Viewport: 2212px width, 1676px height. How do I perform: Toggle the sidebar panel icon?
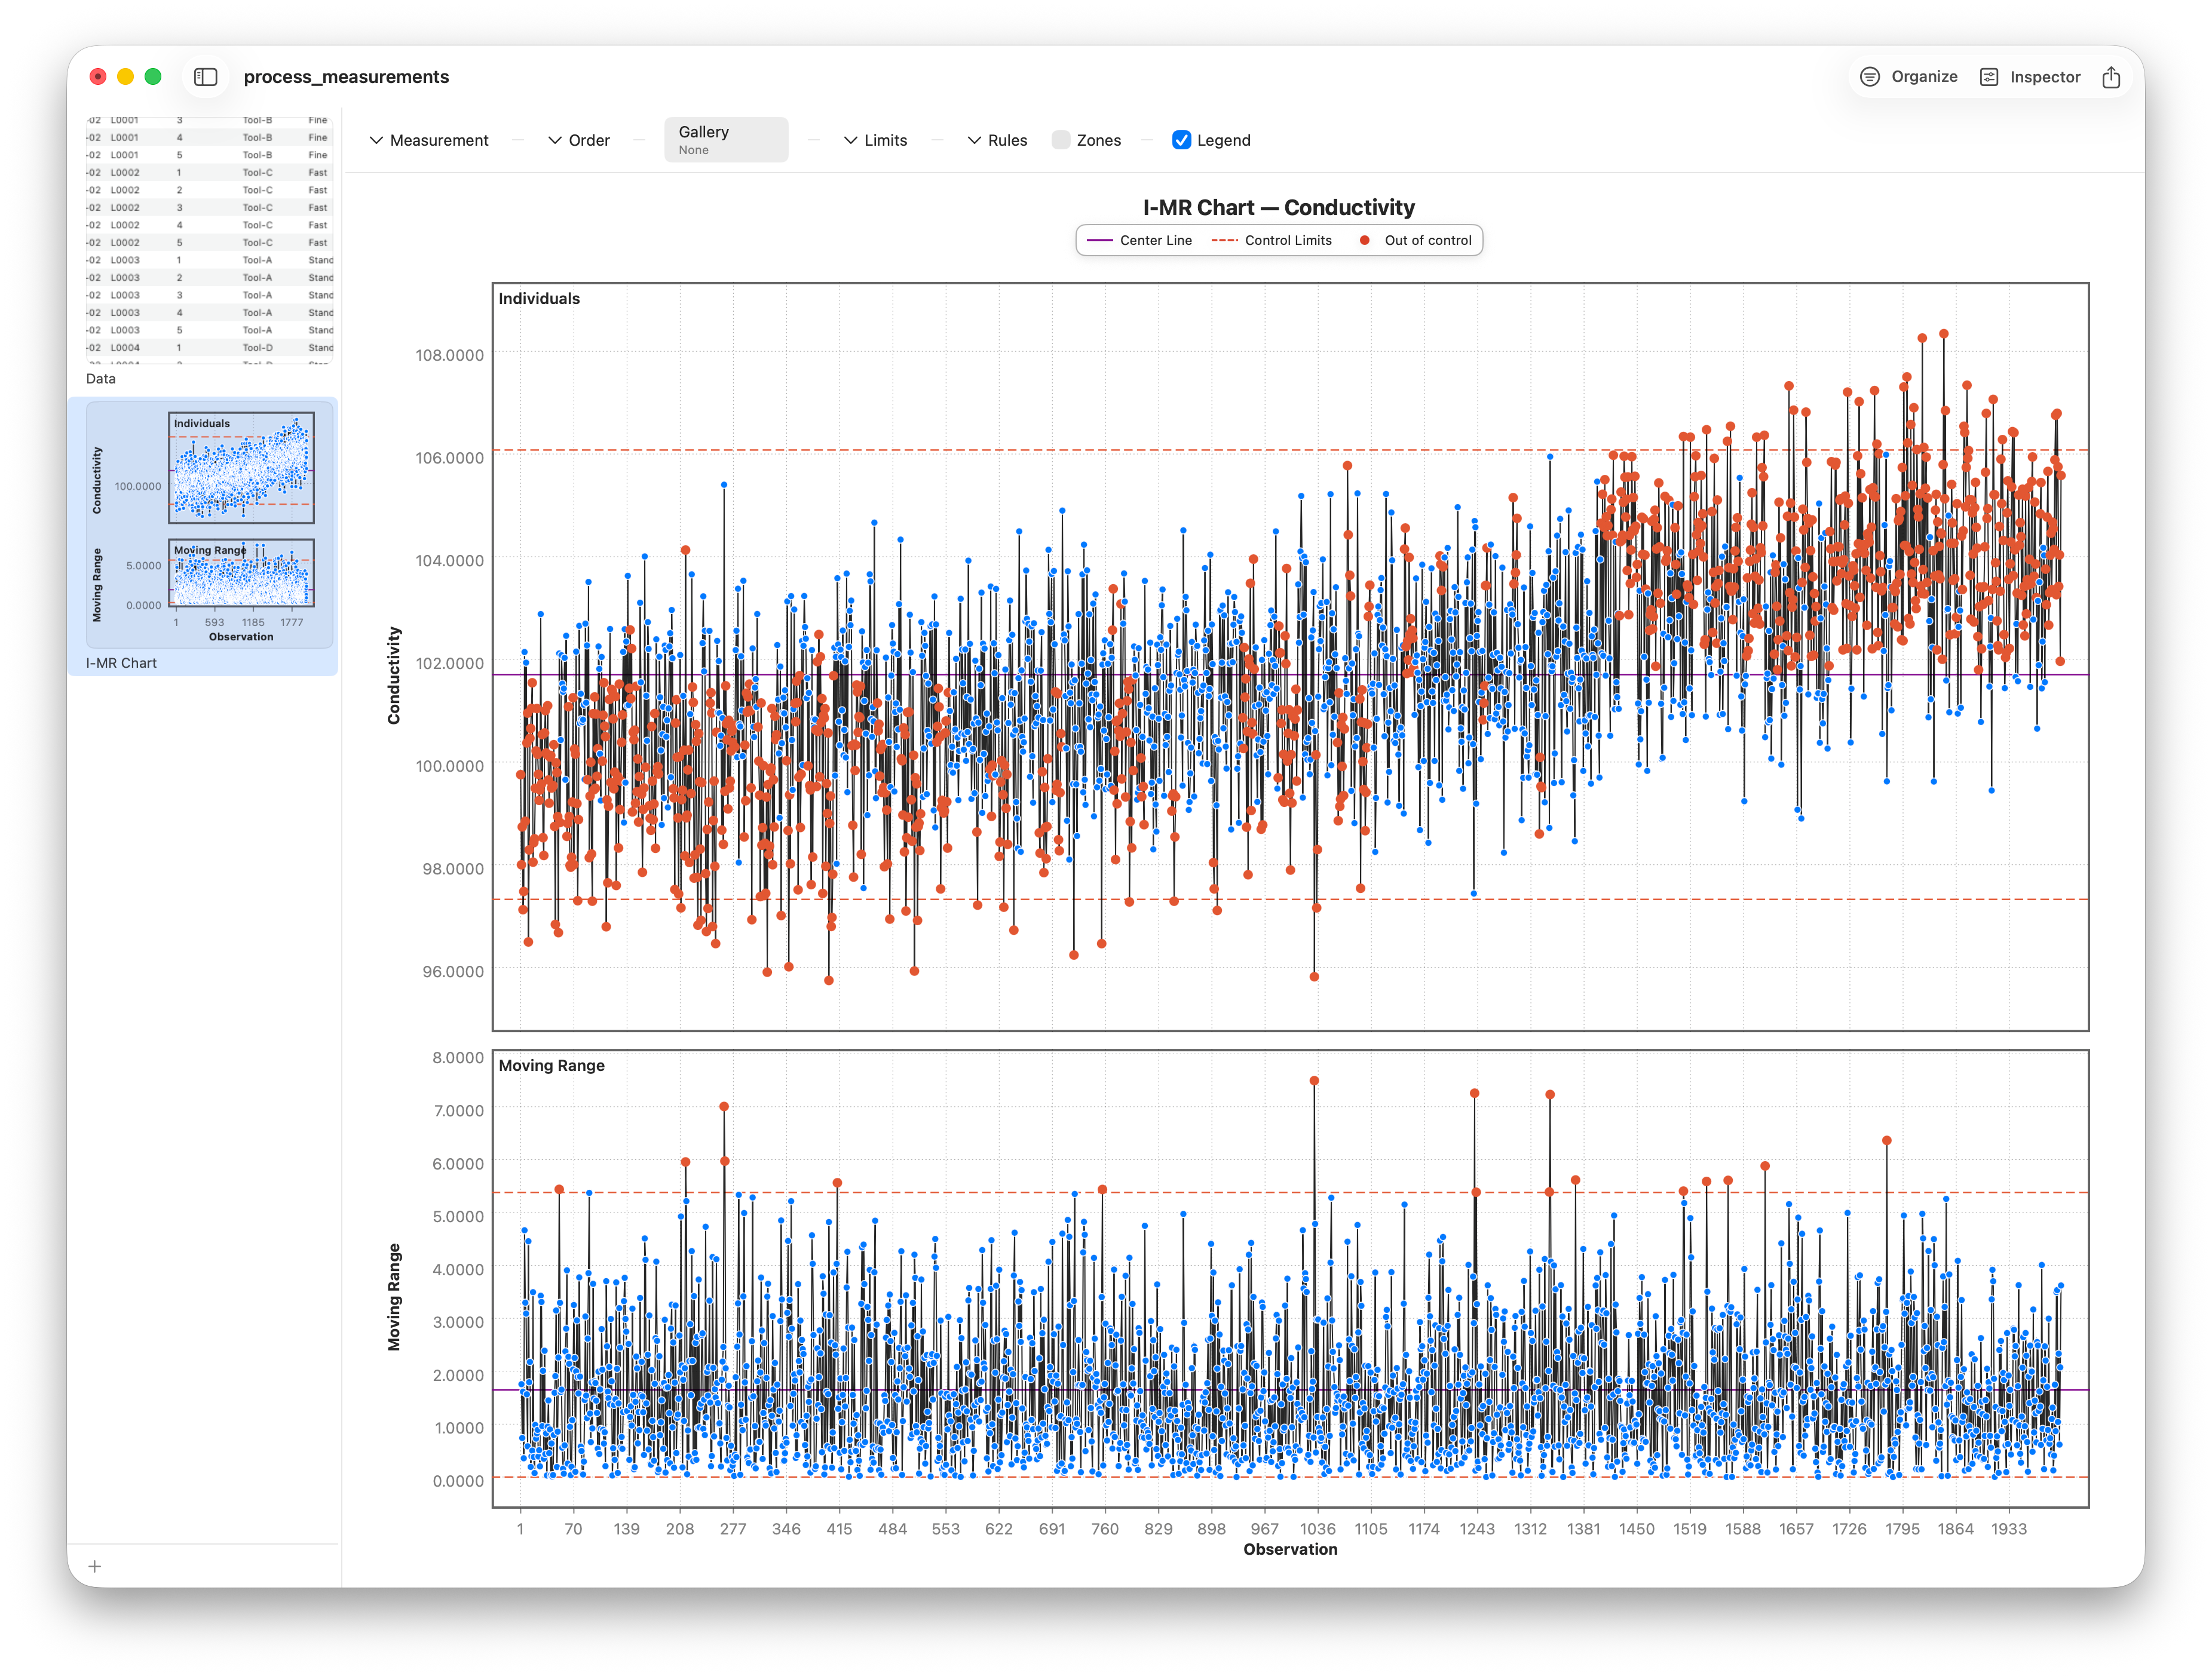[x=205, y=77]
